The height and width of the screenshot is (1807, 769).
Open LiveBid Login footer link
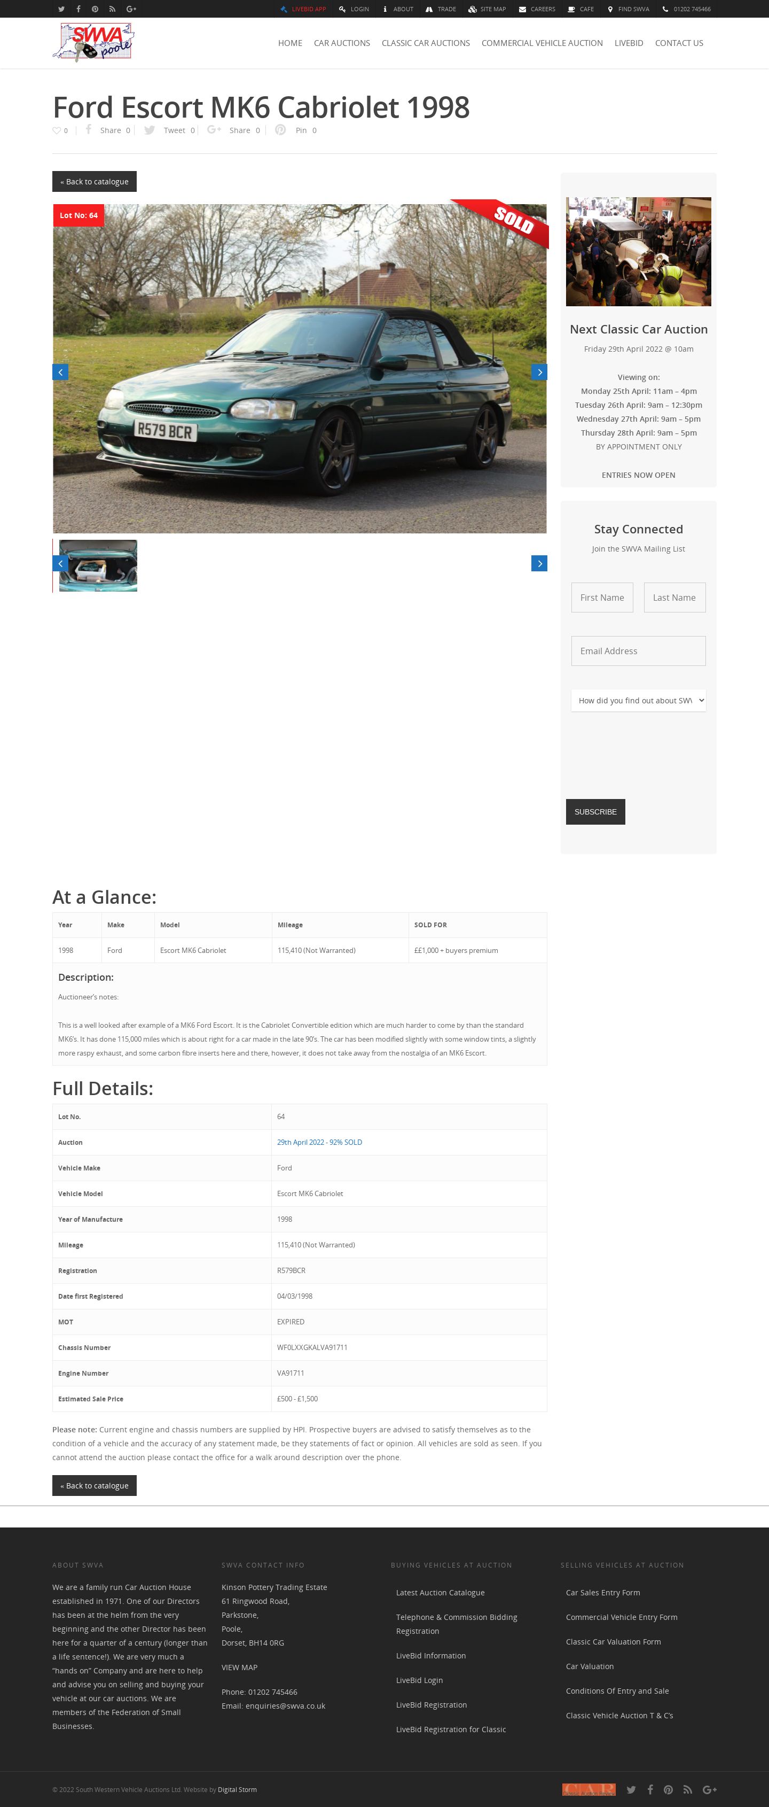point(419,1680)
